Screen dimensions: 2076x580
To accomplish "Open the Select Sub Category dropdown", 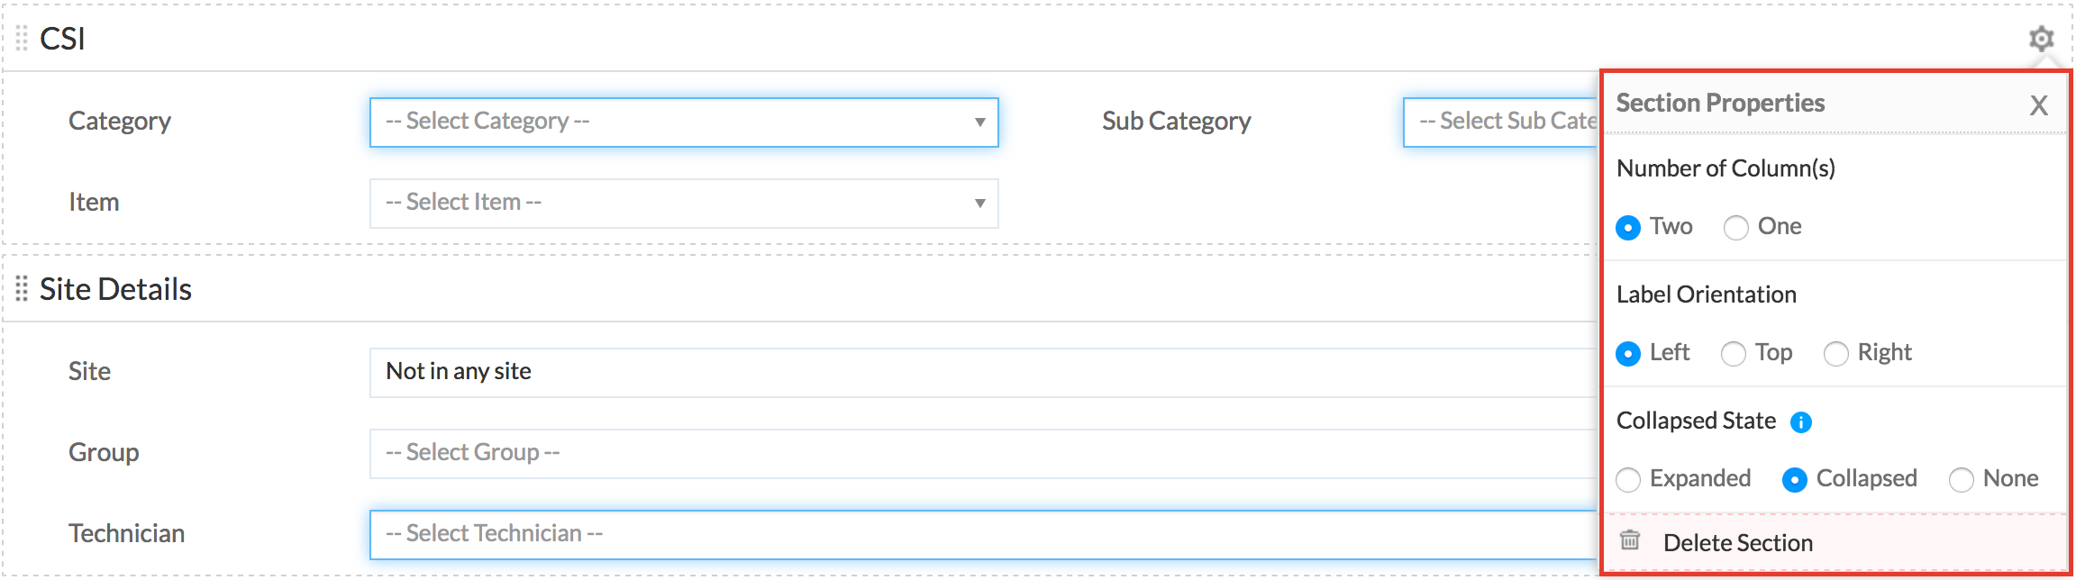I will [1501, 122].
